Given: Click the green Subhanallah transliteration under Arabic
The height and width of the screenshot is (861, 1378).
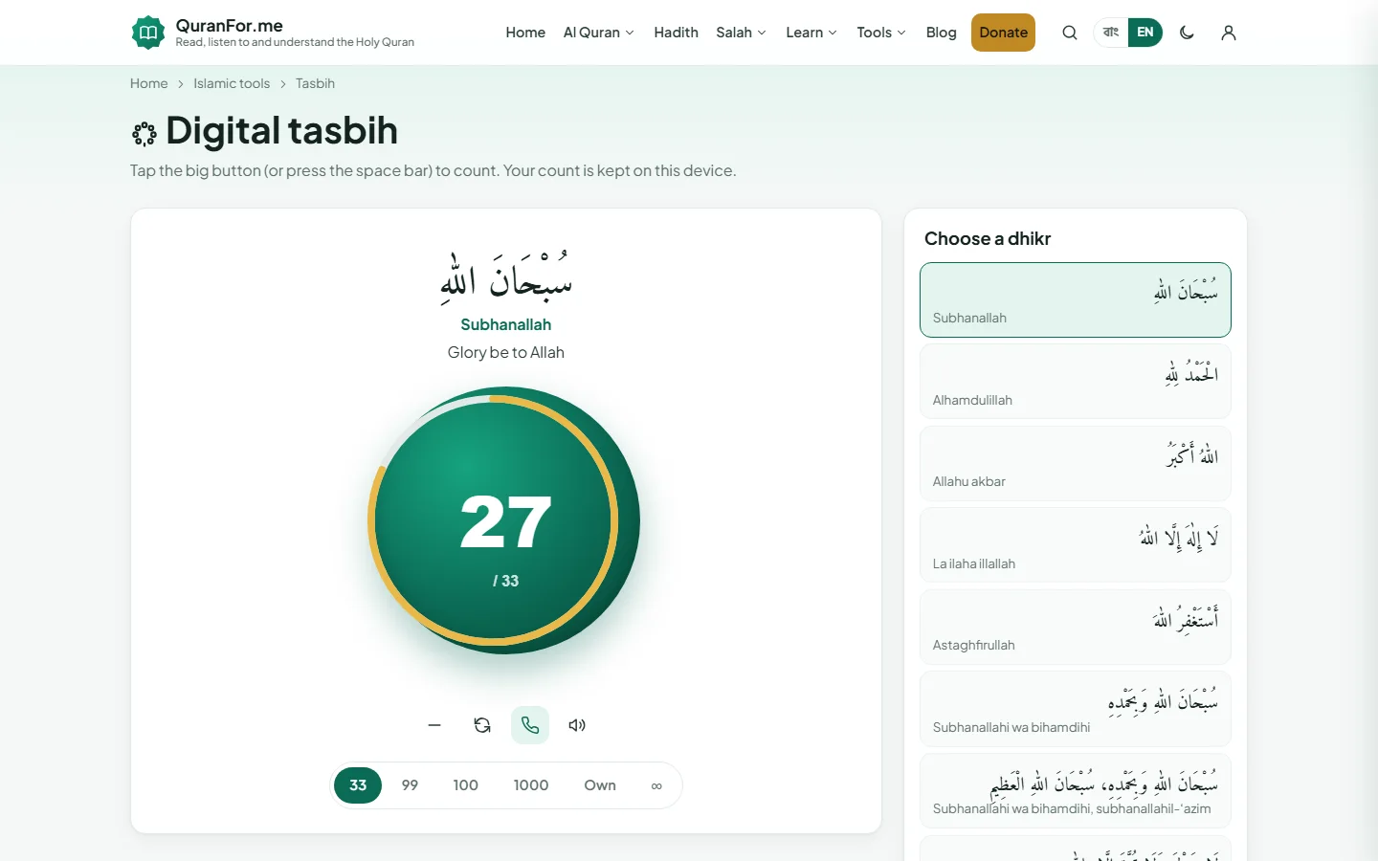Looking at the screenshot, I should (506, 324).
